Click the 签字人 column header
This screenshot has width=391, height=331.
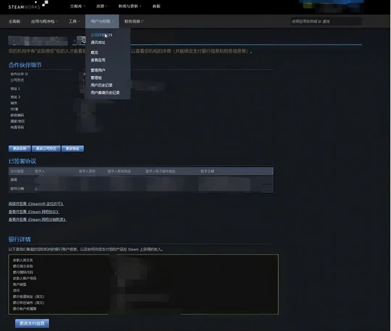(x=40, y=171)
